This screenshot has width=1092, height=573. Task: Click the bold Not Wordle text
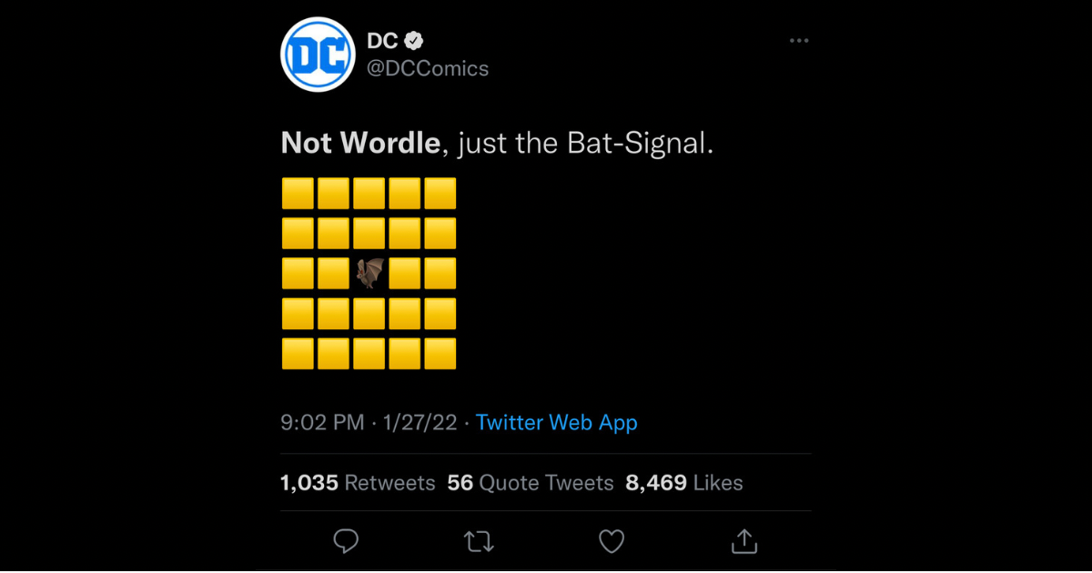pyautogui.click(x=361, y=143)
